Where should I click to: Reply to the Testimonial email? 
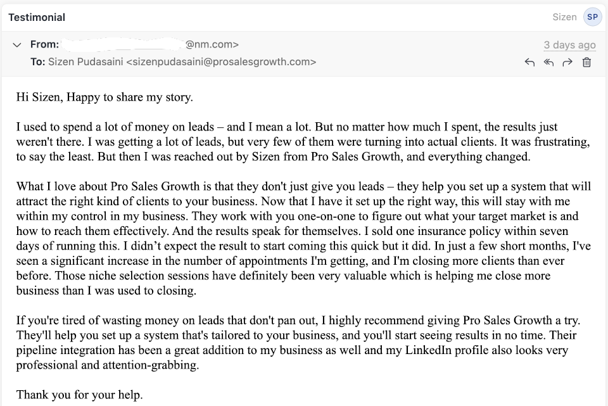(x=529, y=62)
